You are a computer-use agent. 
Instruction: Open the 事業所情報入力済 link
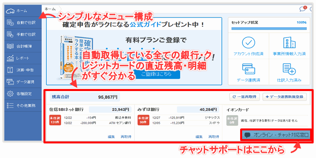[289, 54]
